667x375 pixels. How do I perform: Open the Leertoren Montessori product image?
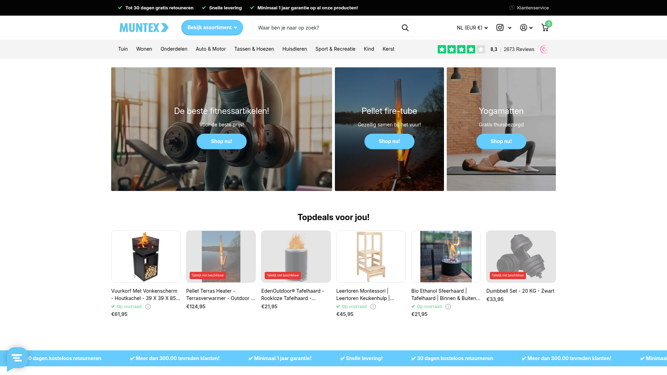tap(371, 257)
